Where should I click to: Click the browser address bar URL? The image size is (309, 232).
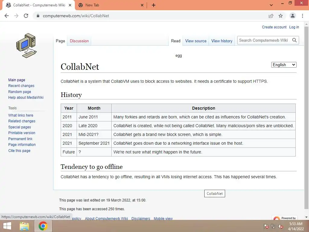[76, 16]
